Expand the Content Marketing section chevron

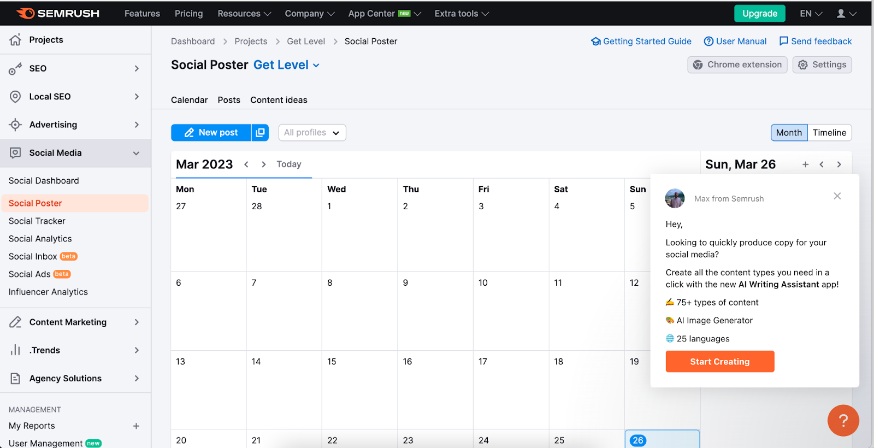[137, 322]
